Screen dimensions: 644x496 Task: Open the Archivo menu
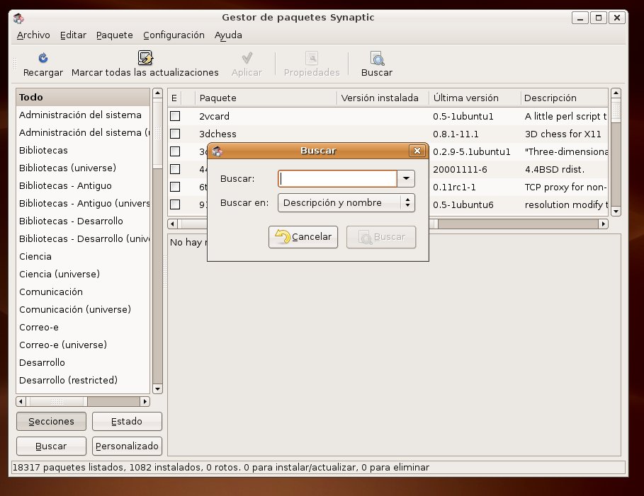(33, 35)
